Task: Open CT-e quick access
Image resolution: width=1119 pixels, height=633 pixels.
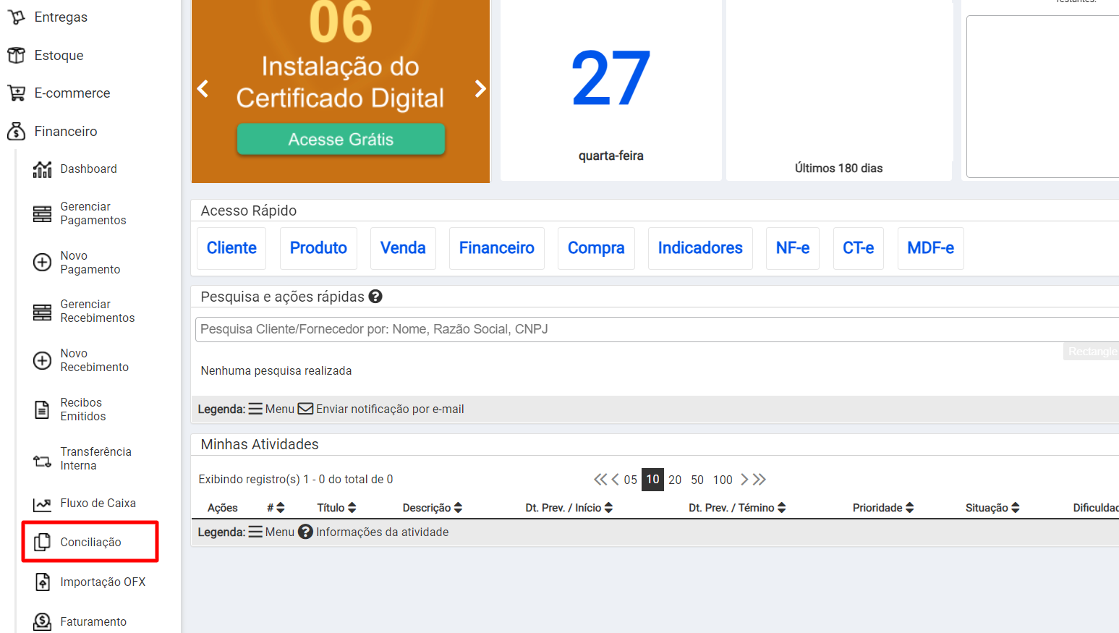Action: (859, 248)
